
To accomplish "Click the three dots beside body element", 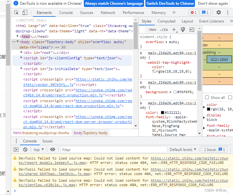I will click(14, 42).
